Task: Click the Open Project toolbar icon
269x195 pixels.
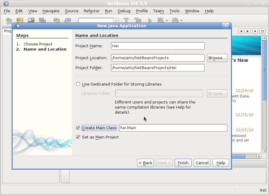Action: [31, 20]
